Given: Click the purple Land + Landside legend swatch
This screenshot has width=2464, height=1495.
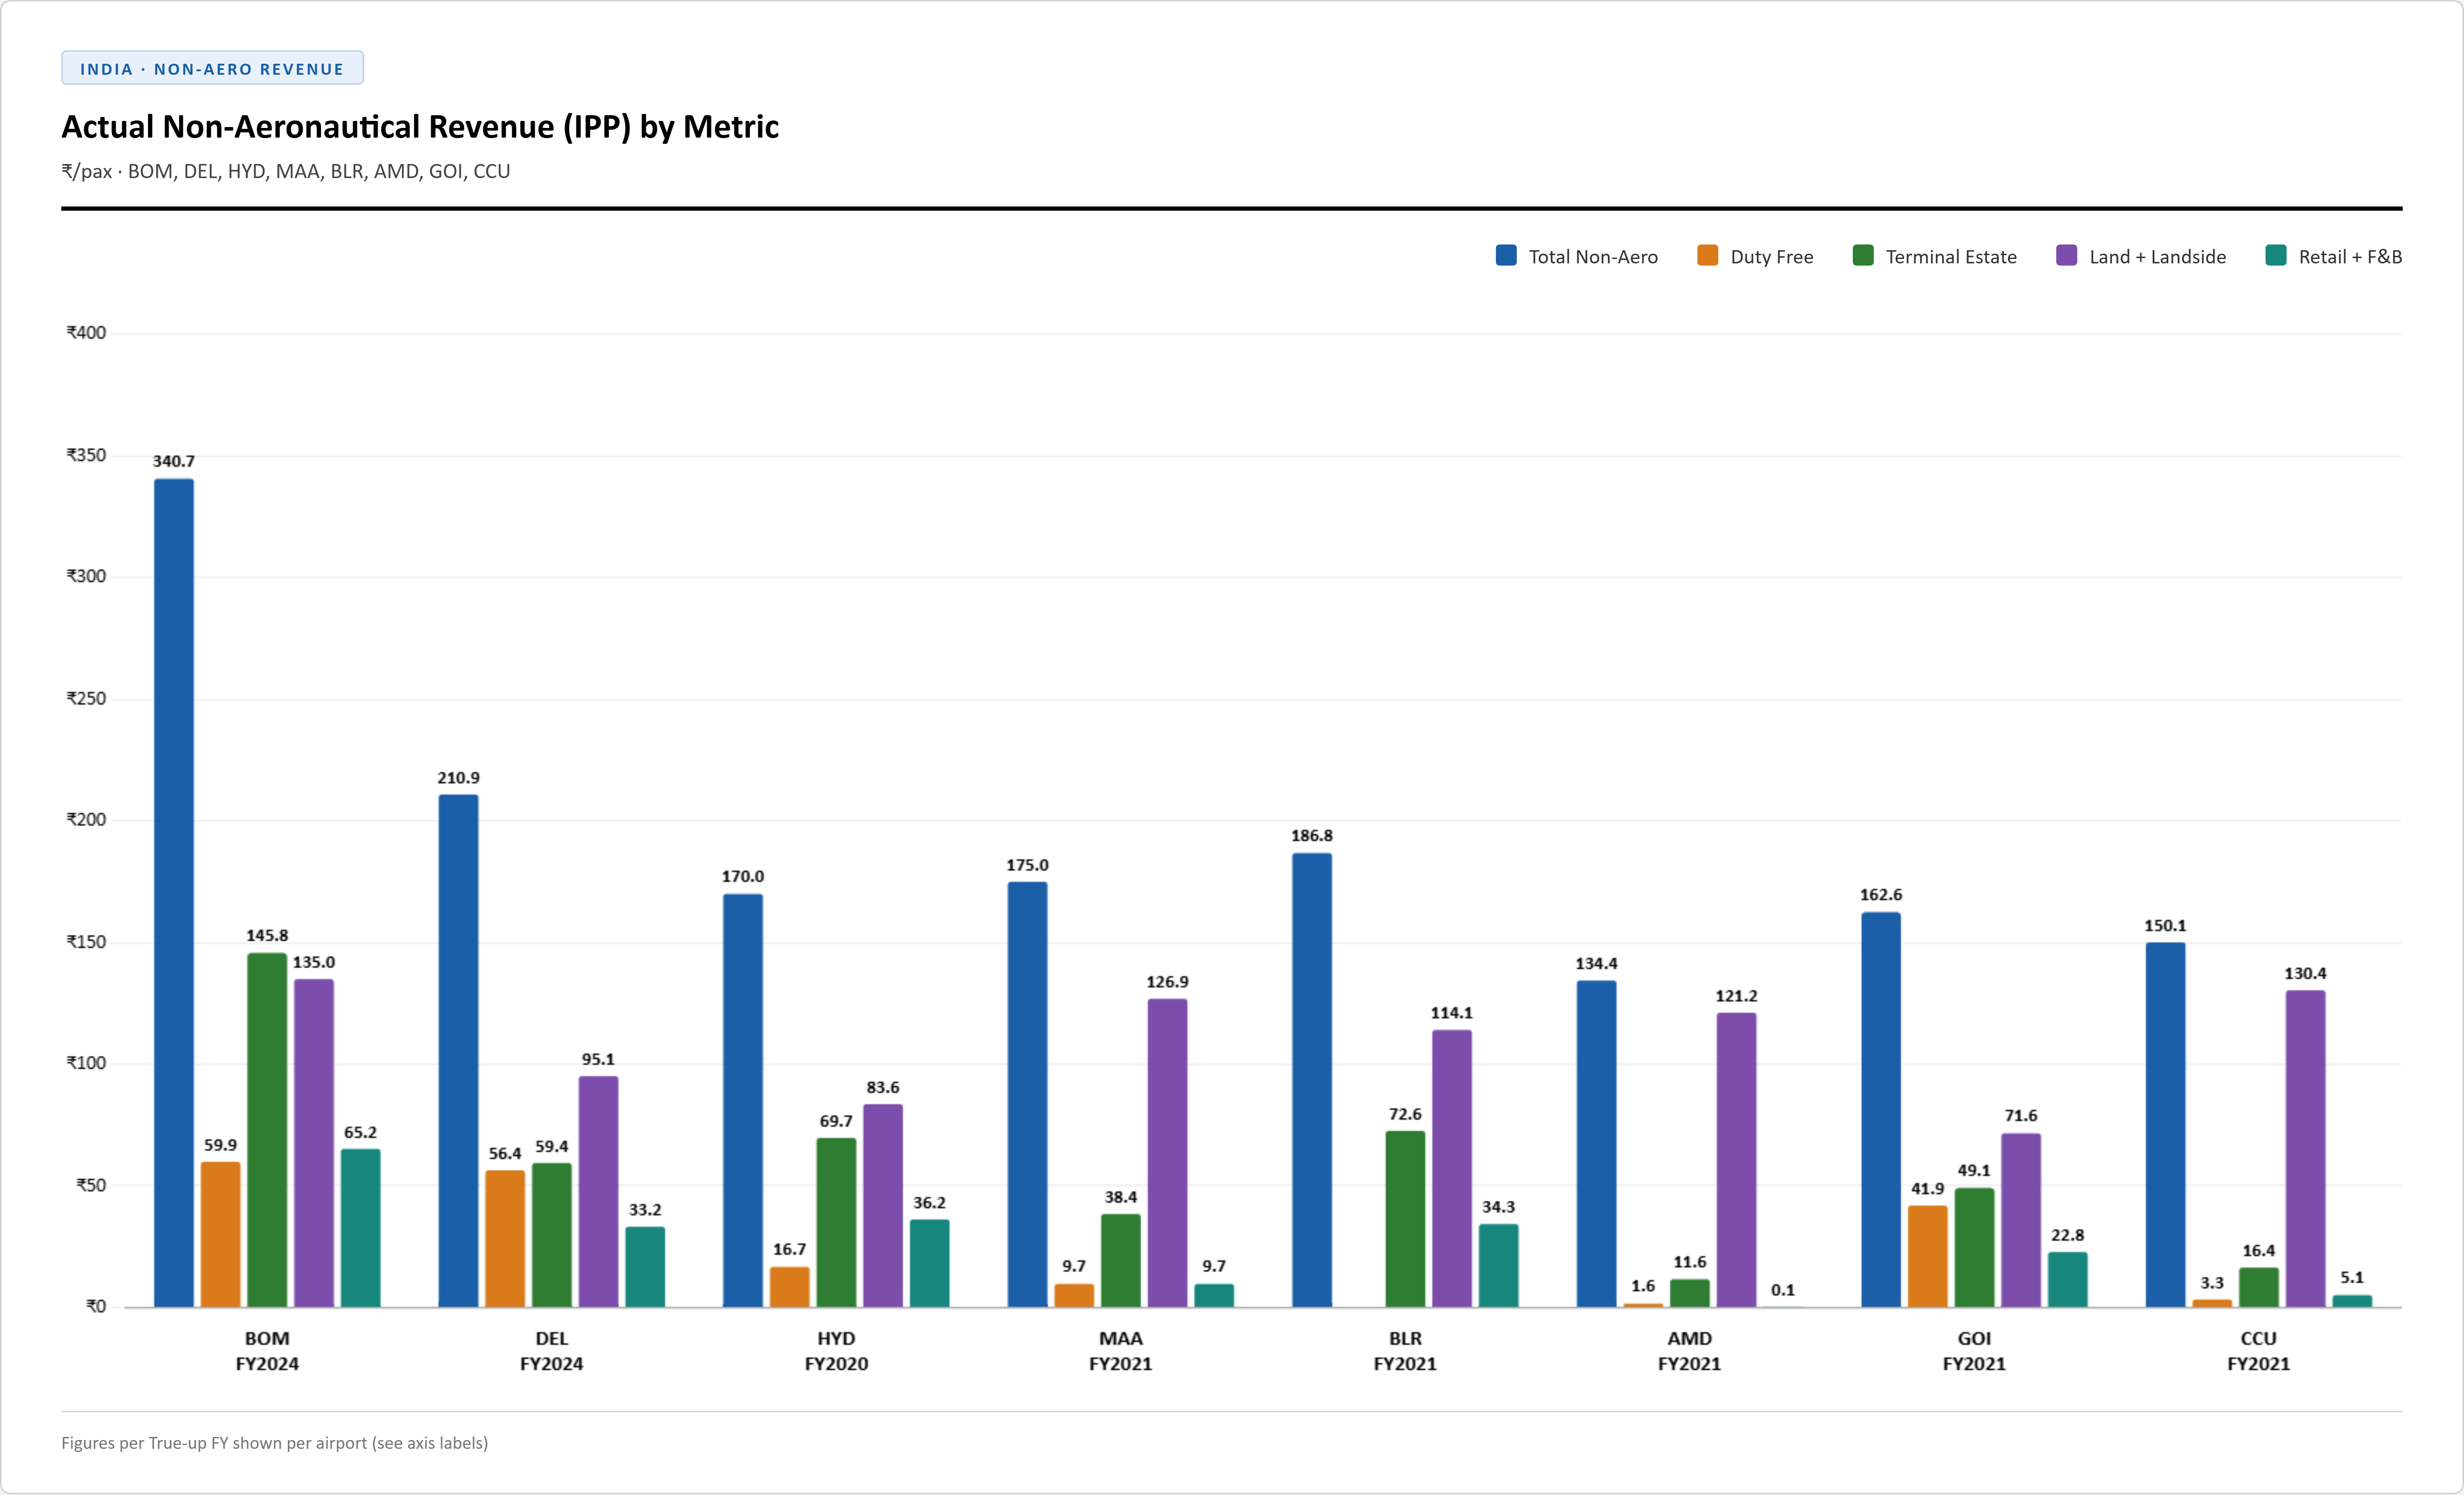Looking at the screenshot, I should 2067,256.
